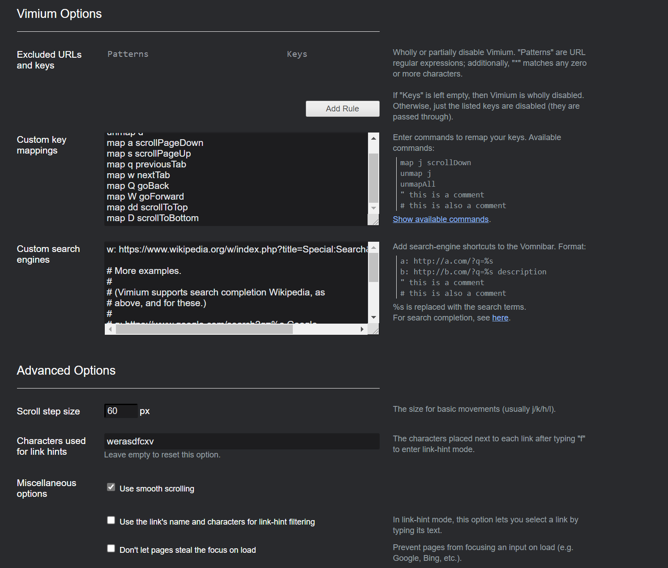This screenshot has height=568, width=668.
Task: Click the search engines horizontal scroll left arrow
Action: [110, 329]
